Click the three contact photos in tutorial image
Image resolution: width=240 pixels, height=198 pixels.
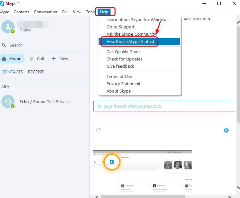[178, 165]
